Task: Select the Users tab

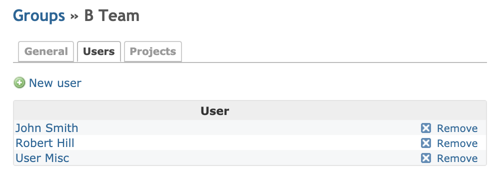Action: point(99,51)
